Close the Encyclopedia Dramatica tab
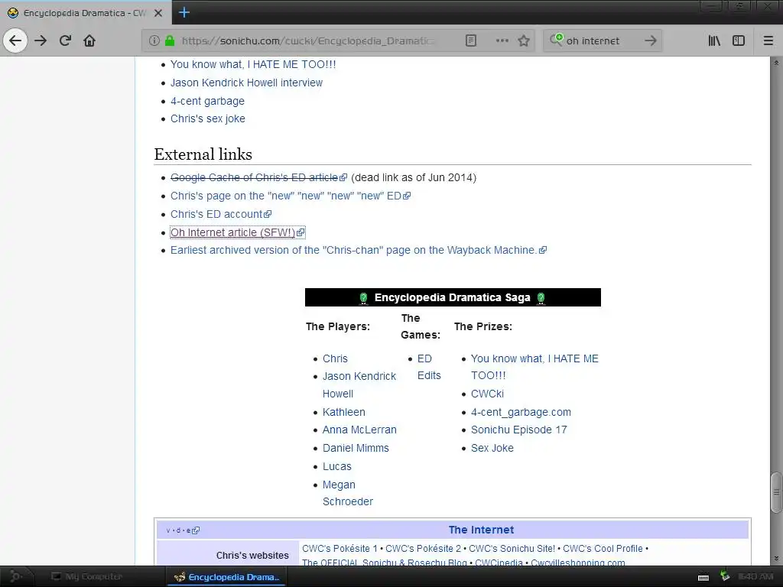This screenshot has width=783, height=587. point(158,13)
